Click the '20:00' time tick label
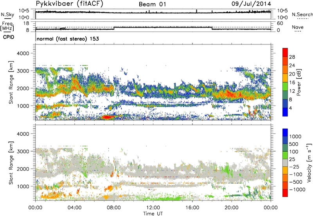The height and width of the screenshot is (216, 313). [x=231, y=208]
